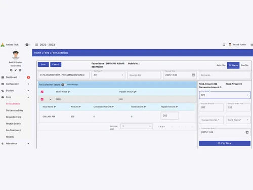Select the Fee No. search tab

tap(245, 65)
